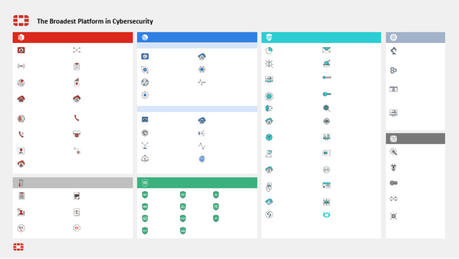
Task: Select the teal envelope icon
Action: pyautogui.click(x=326, y=50)
